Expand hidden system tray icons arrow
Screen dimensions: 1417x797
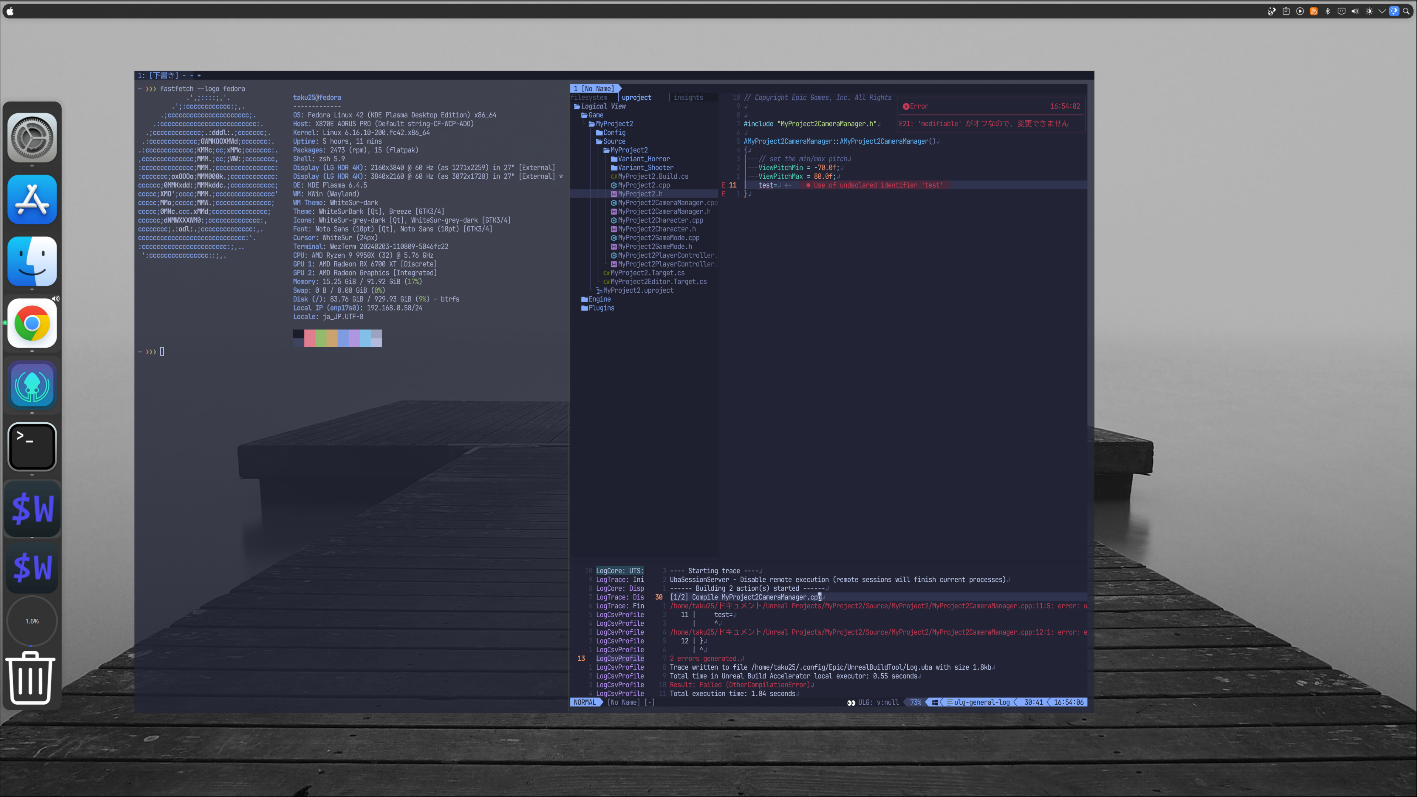coord(1382,11)
